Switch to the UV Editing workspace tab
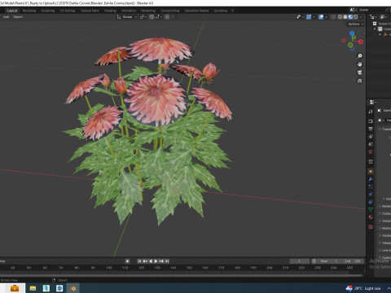 coord(68,11)
